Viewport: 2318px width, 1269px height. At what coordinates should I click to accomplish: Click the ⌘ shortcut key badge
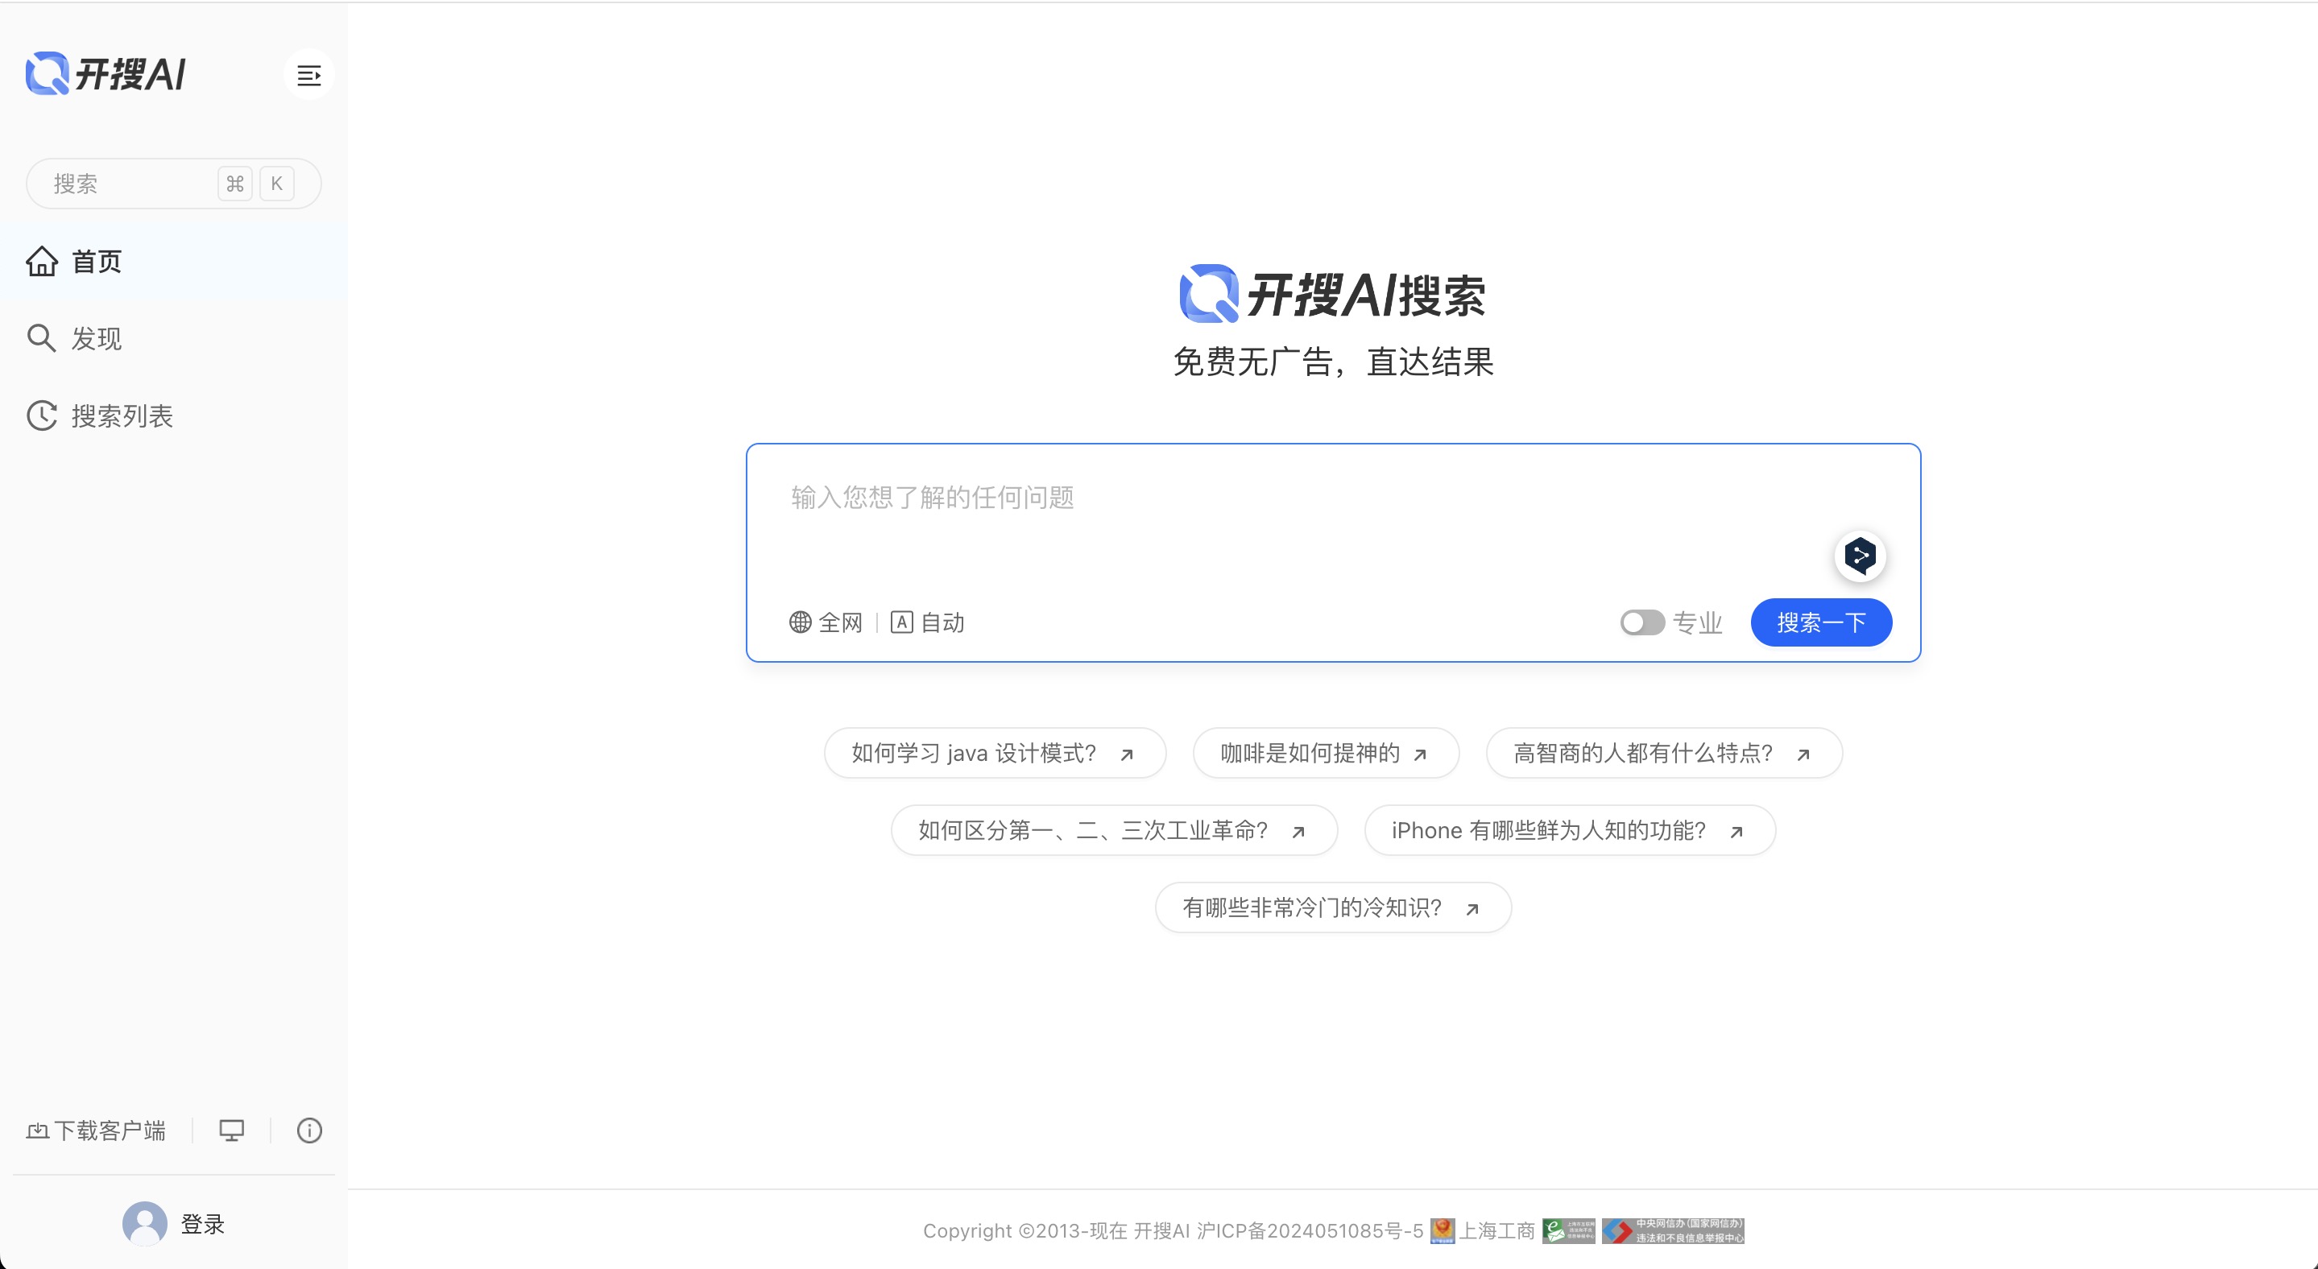tap(235, 184)
